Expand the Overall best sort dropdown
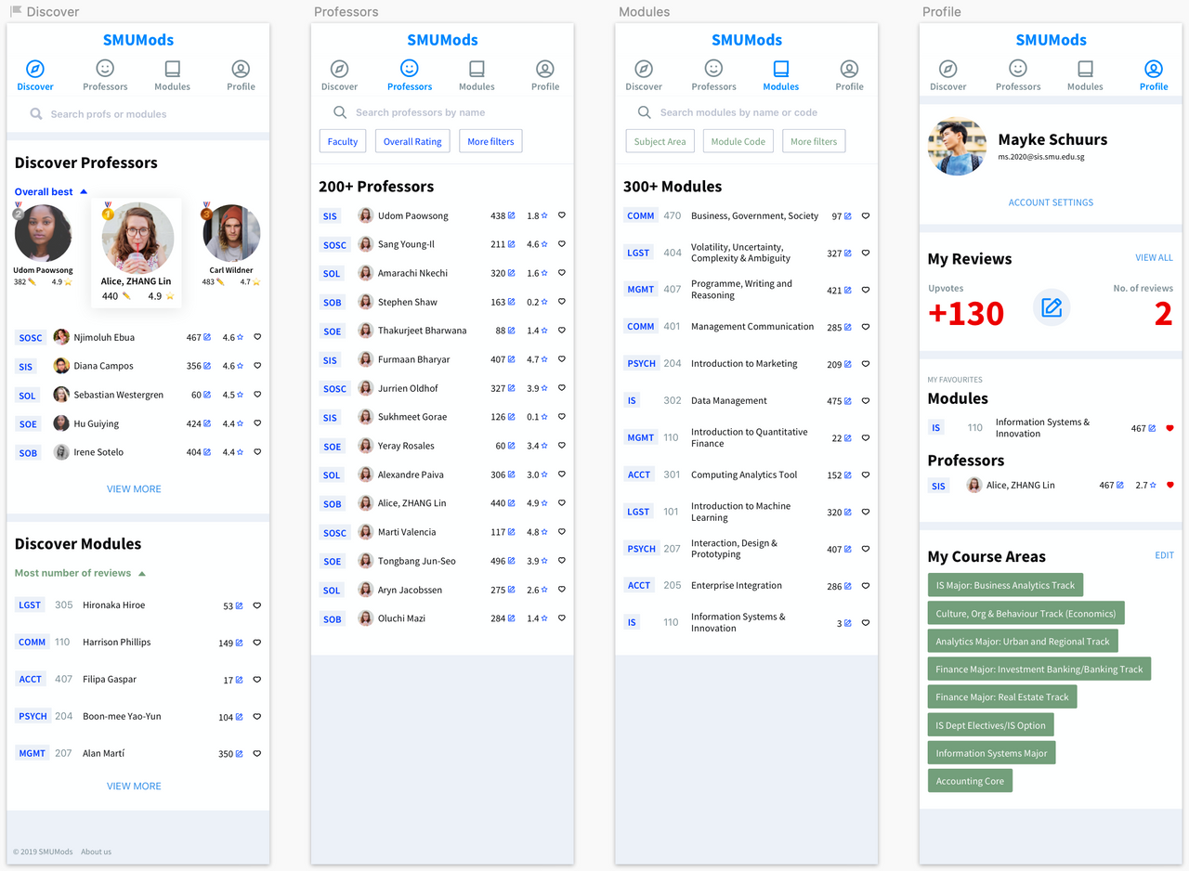Image resolution: width=1189 pixels, height=871 pixels. 84,192
